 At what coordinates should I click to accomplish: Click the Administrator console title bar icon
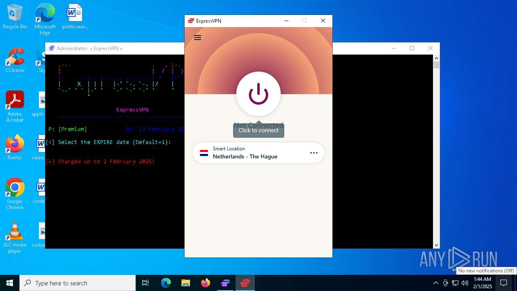click(x=52, y=48)
